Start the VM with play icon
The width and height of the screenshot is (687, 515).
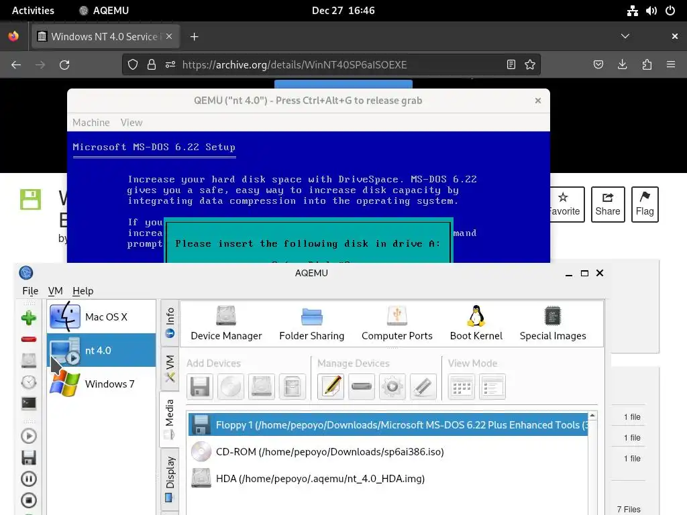[29, 436]
